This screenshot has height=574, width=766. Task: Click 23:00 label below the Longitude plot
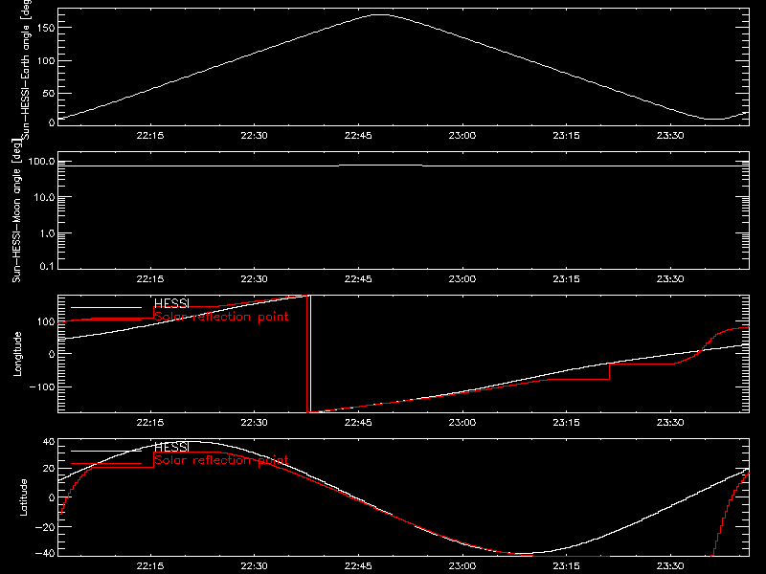click(x=462, y=422)
